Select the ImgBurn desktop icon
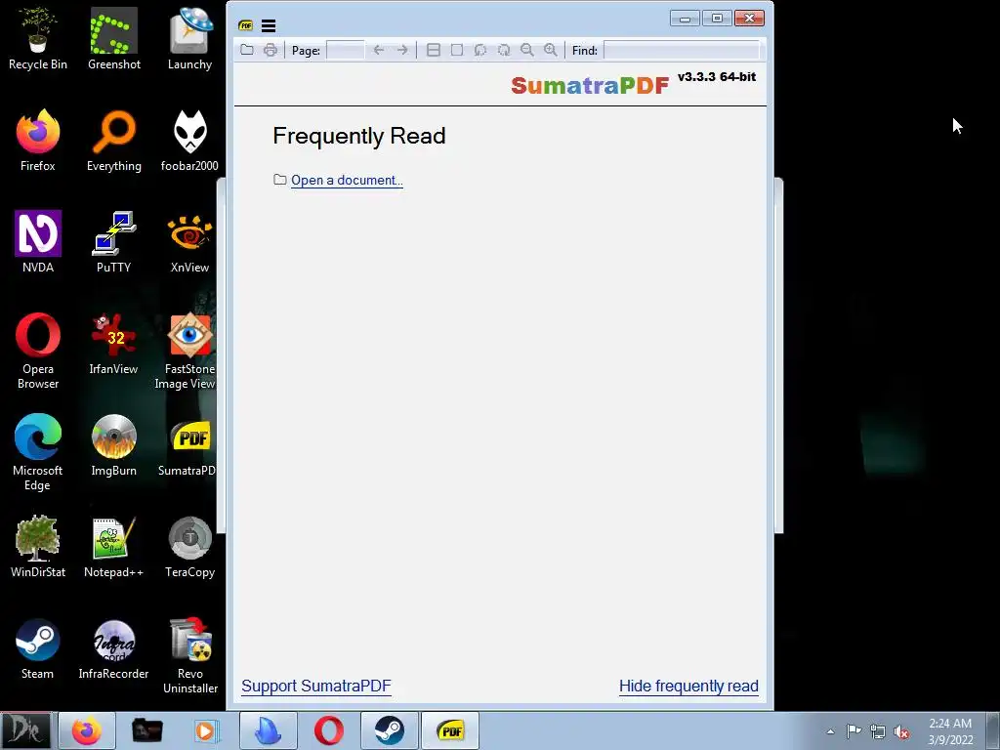 click(114, 444)
